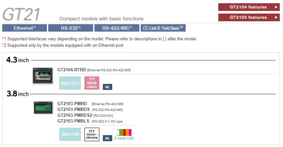Select the Ethernet interface tab
The height and width of the screenshot is (147, 283).
coord(24,28)
